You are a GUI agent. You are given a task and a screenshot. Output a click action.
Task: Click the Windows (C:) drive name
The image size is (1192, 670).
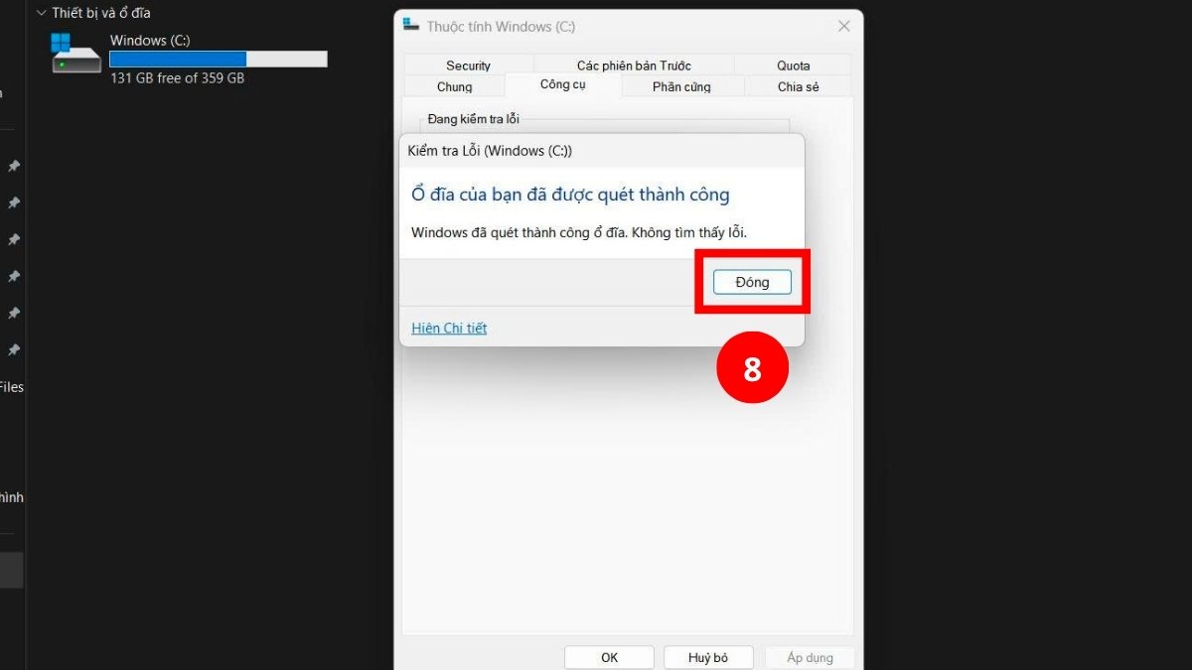[150, 41]
